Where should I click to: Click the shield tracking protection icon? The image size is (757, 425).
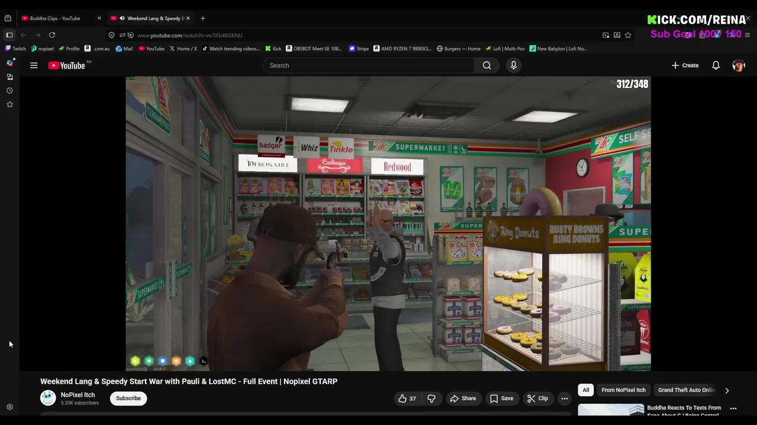(x=111, y=35)
